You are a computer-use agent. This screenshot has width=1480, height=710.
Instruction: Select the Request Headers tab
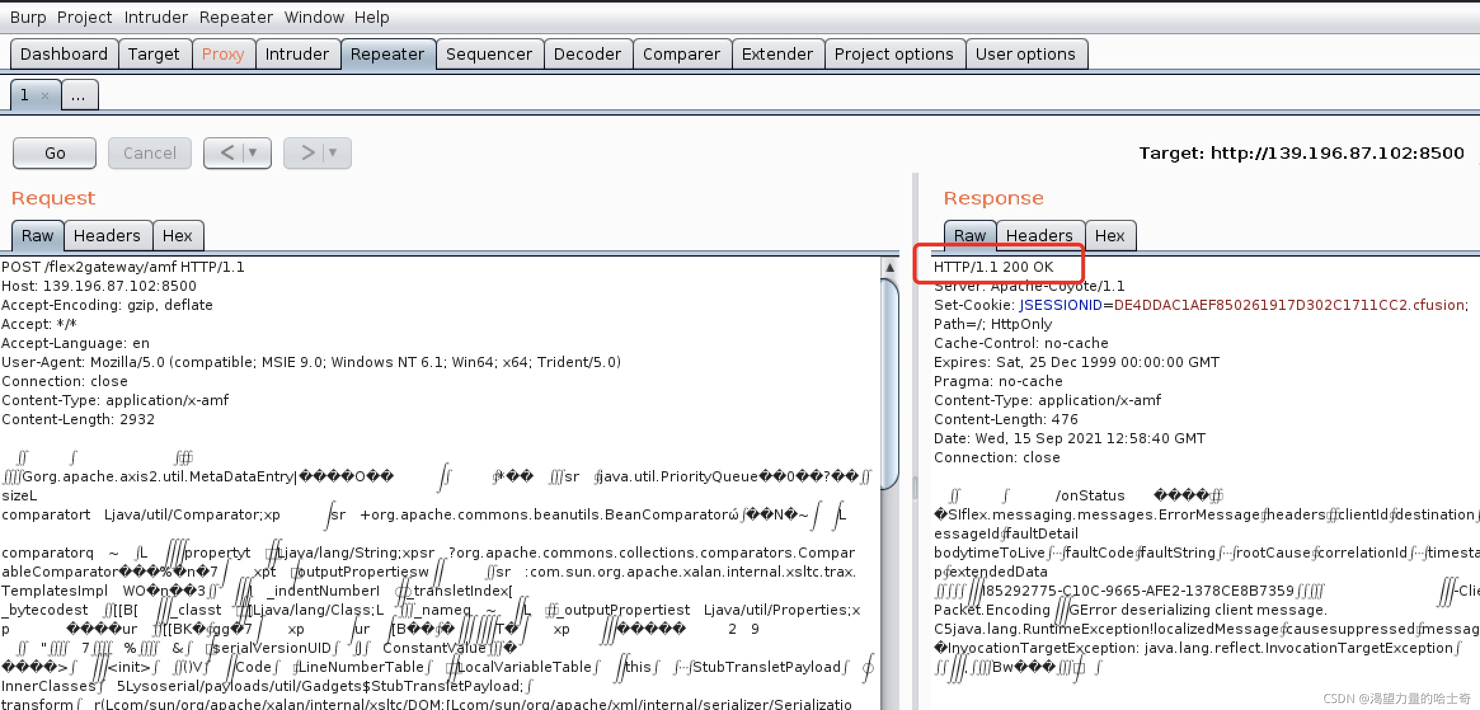coord(107,236)
